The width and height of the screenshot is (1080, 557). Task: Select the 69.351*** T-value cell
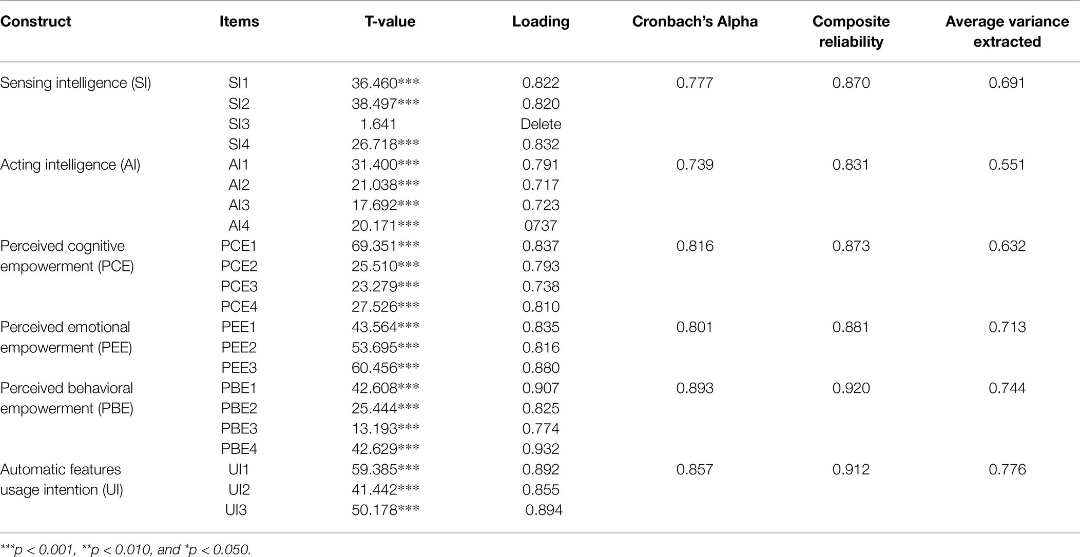(385, 246)
